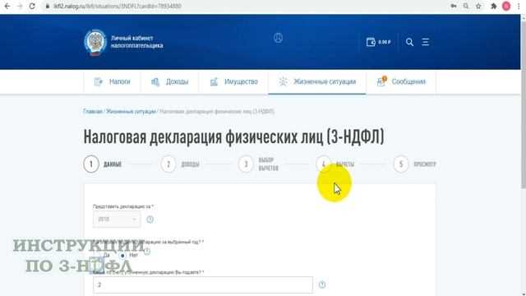Click the help icon beside year dropdown
This screenshot has height=296, width=526.
[150, 220]
